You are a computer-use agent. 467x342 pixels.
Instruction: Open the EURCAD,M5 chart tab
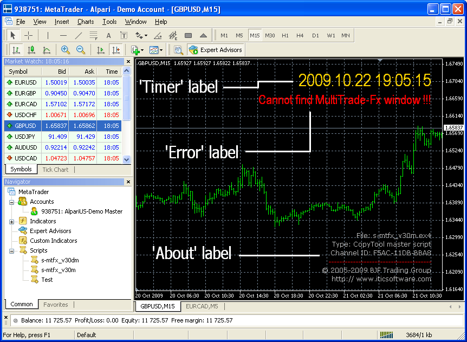pyautogui.click(x=202, y=306)
